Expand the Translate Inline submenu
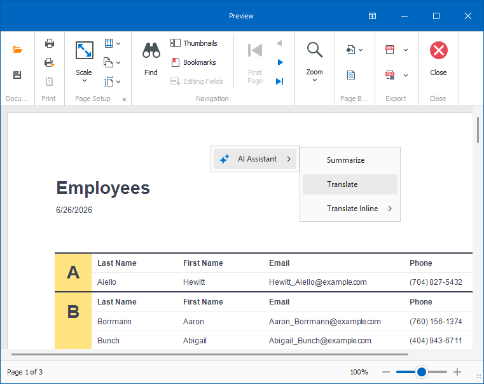Image resolution: width=484 pixels, height=384 pixels. [350, 209]
